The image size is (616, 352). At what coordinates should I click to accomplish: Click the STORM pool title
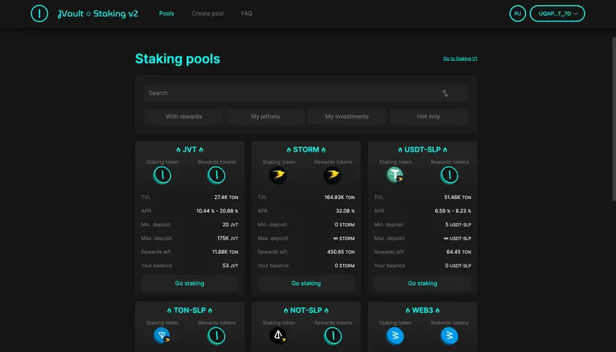pyautogui.click(x=306, y=150)
